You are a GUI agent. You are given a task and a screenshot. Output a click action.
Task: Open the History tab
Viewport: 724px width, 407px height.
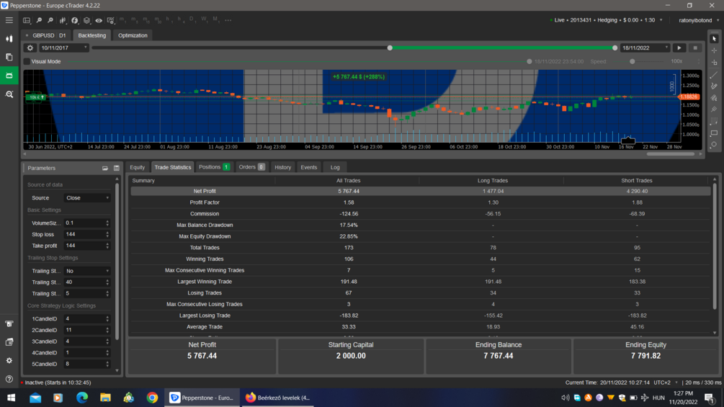pos(282,168)
